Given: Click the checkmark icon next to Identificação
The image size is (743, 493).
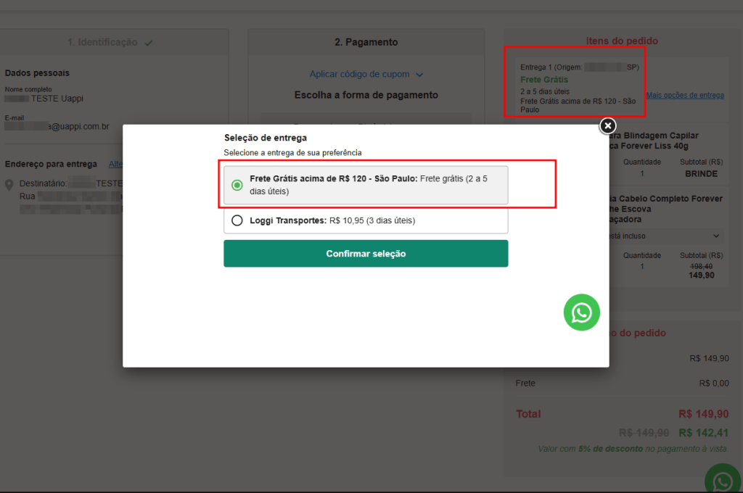Looking at the screenshot, I should (x=149, y=43).
